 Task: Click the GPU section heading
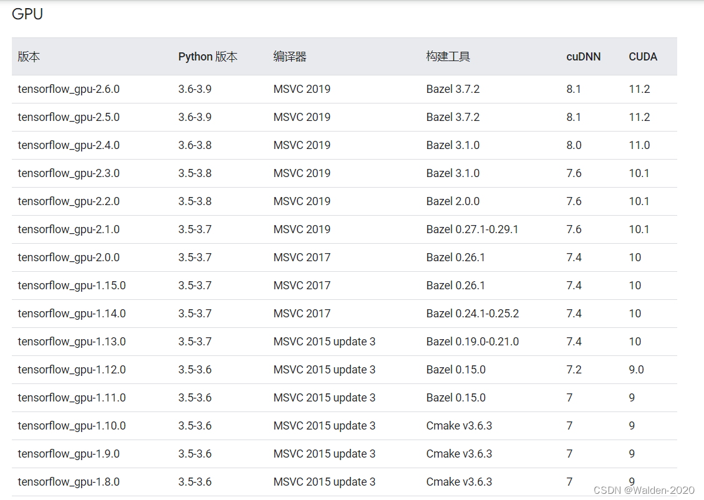coord(27,14)
